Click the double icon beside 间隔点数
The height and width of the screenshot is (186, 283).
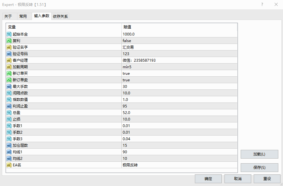click(9, 93)
